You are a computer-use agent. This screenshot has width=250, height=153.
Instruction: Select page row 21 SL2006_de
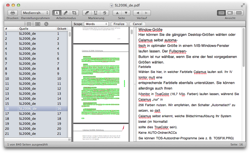coord(36,134)
